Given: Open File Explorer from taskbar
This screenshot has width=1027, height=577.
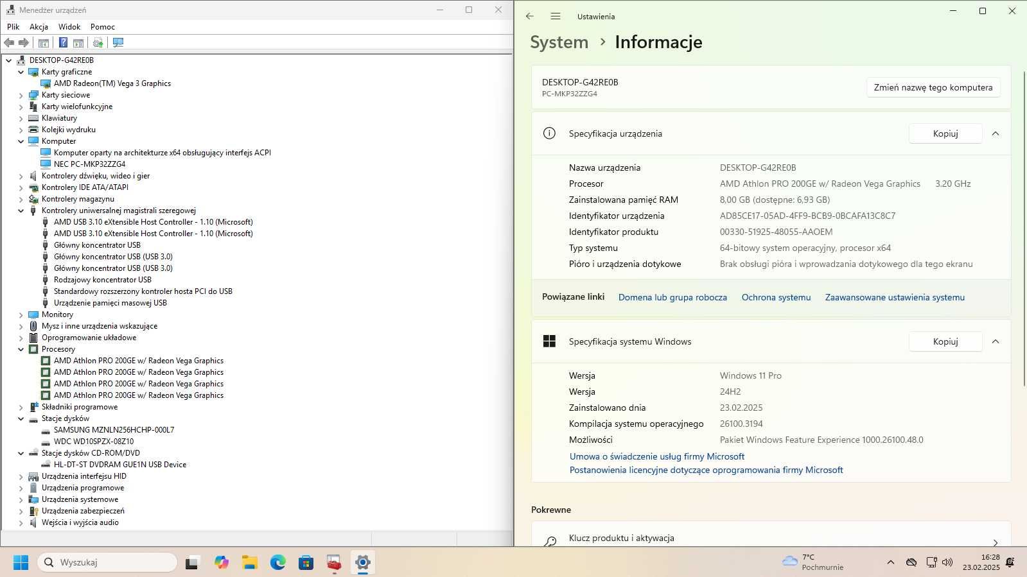Looking at the screenshot, I should point(250,563).
